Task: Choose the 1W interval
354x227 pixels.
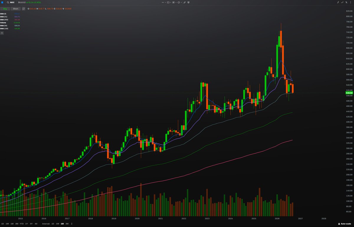Action: tap(58, 224)
